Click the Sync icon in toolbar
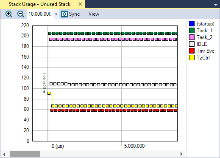This screenshot has height=158, width=220. pyautogui.click(x=64, y=14)
